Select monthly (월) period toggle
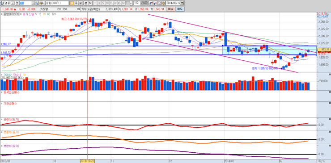 point(81,3)
